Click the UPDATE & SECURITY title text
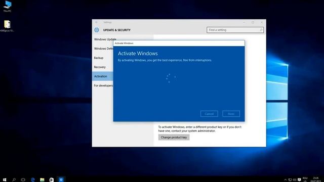 117,30
